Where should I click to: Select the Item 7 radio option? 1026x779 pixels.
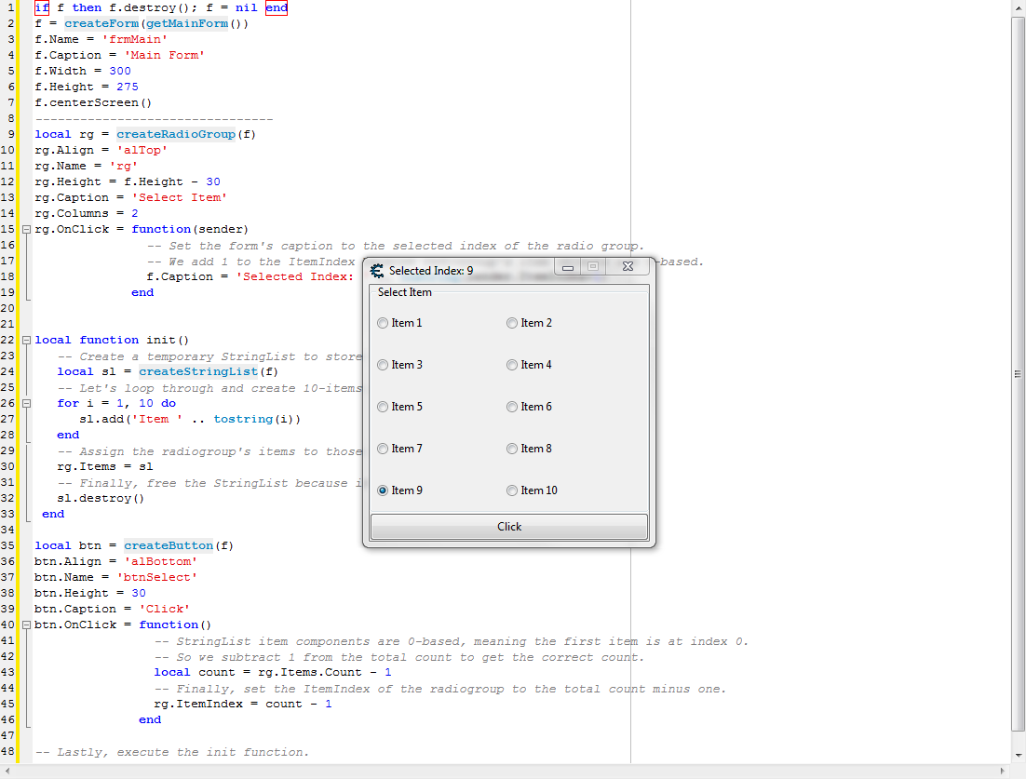[x=383, y=449]
